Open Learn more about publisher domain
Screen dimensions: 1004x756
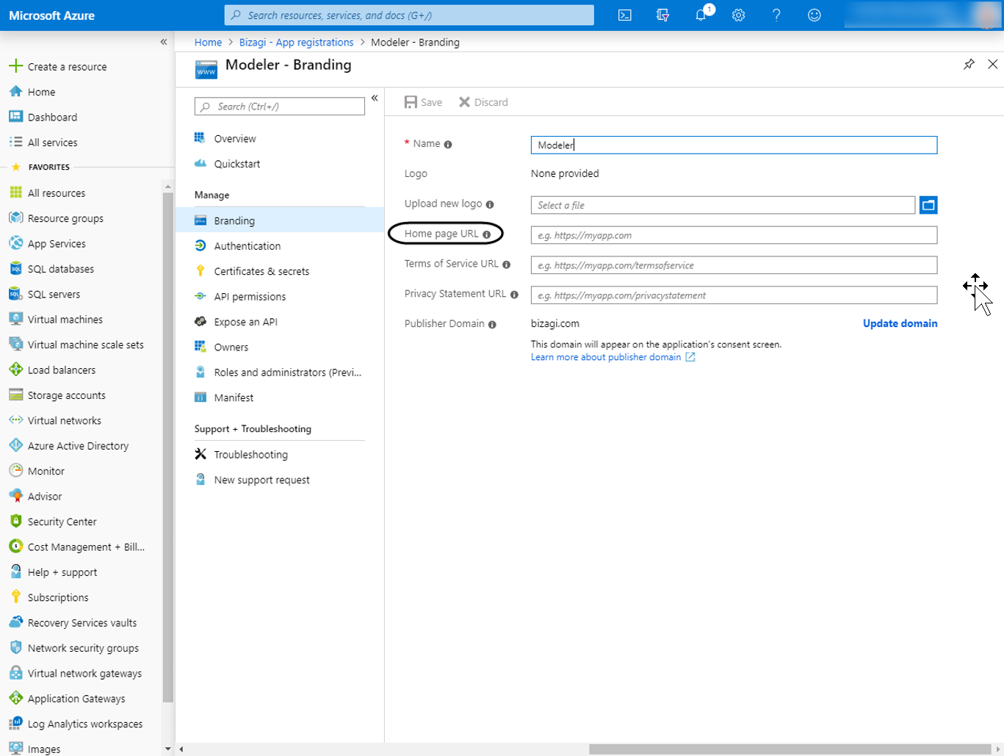click(x=613, y=357)
